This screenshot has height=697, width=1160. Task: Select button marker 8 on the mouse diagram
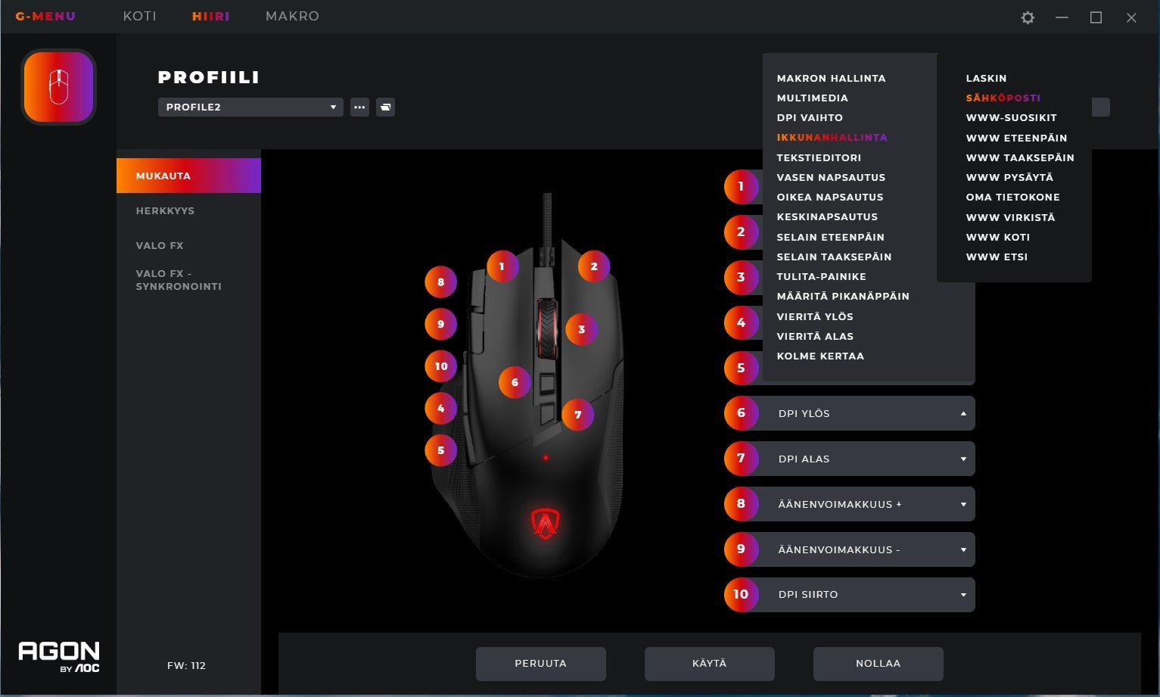click(x=440, y=282)
